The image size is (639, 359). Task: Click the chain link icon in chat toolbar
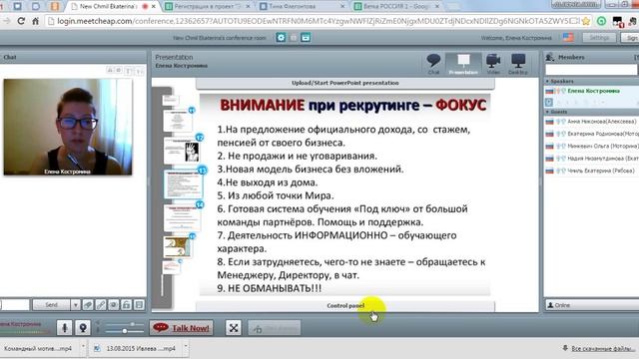[x=101, y=304]
